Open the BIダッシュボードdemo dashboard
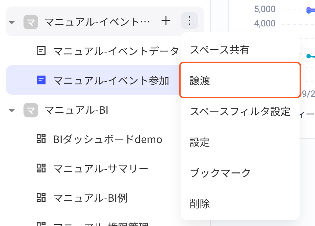 point(108,139)
